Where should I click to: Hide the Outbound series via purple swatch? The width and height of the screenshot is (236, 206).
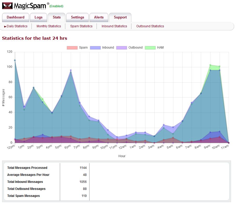tap(122, 48)
